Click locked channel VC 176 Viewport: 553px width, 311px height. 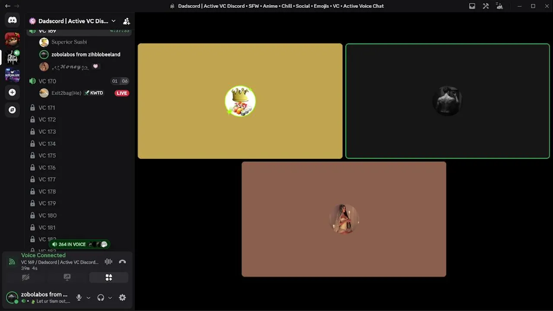[79, 168]
